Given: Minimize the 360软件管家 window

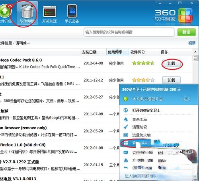Looking at the screenshot, I should pyautogui.click(x=170, y=3).
